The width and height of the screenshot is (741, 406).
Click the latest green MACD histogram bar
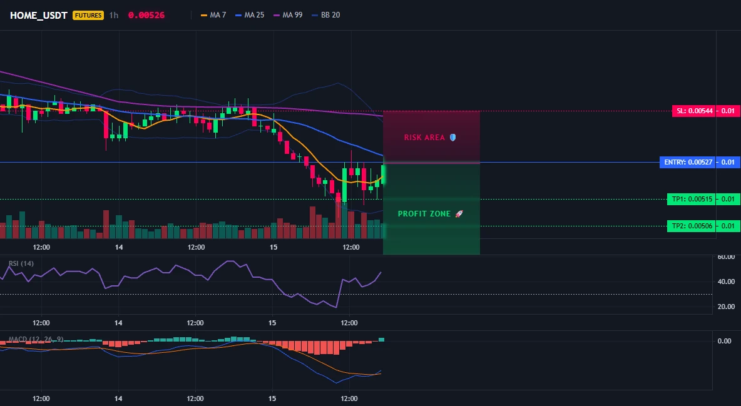tap(381, 339)
